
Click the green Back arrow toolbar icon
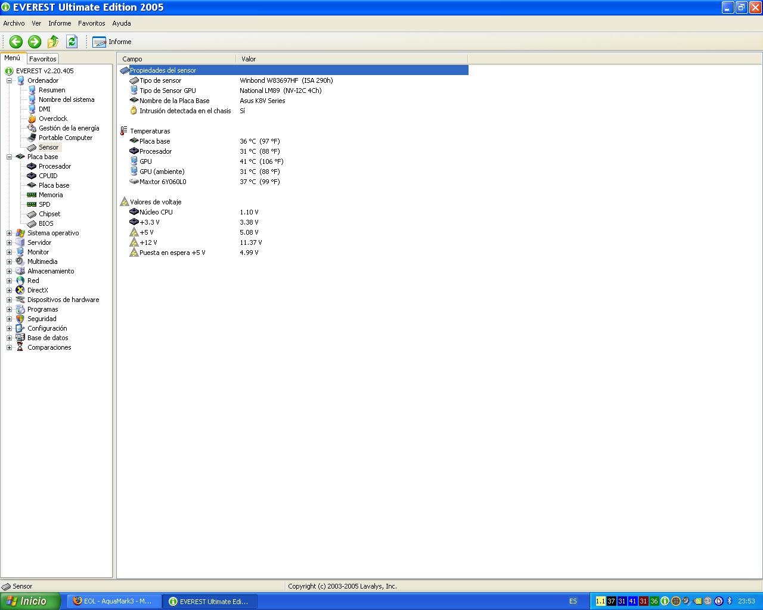click(x=16, y=42)
